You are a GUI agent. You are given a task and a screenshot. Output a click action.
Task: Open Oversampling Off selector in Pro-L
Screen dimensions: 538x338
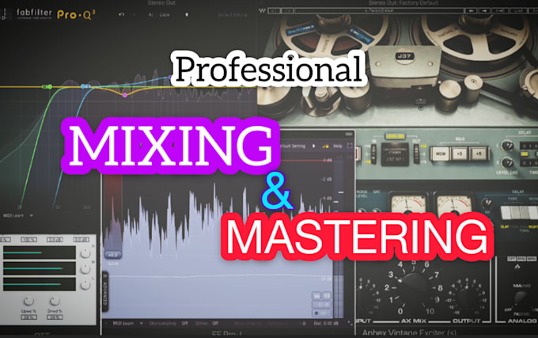184,323
